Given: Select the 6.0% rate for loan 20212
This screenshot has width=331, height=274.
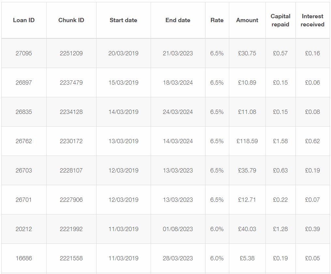Looking at the screenshot, I should pos(217,229).
